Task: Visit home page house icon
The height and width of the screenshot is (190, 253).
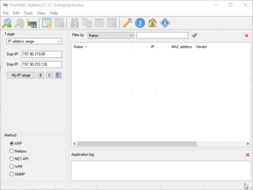Action: pyautogui.click(x=153, y=23)
